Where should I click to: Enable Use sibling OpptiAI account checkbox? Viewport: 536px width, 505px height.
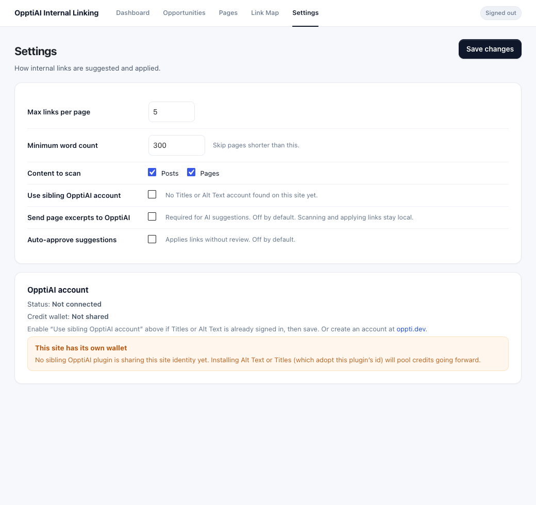(152, 194)
